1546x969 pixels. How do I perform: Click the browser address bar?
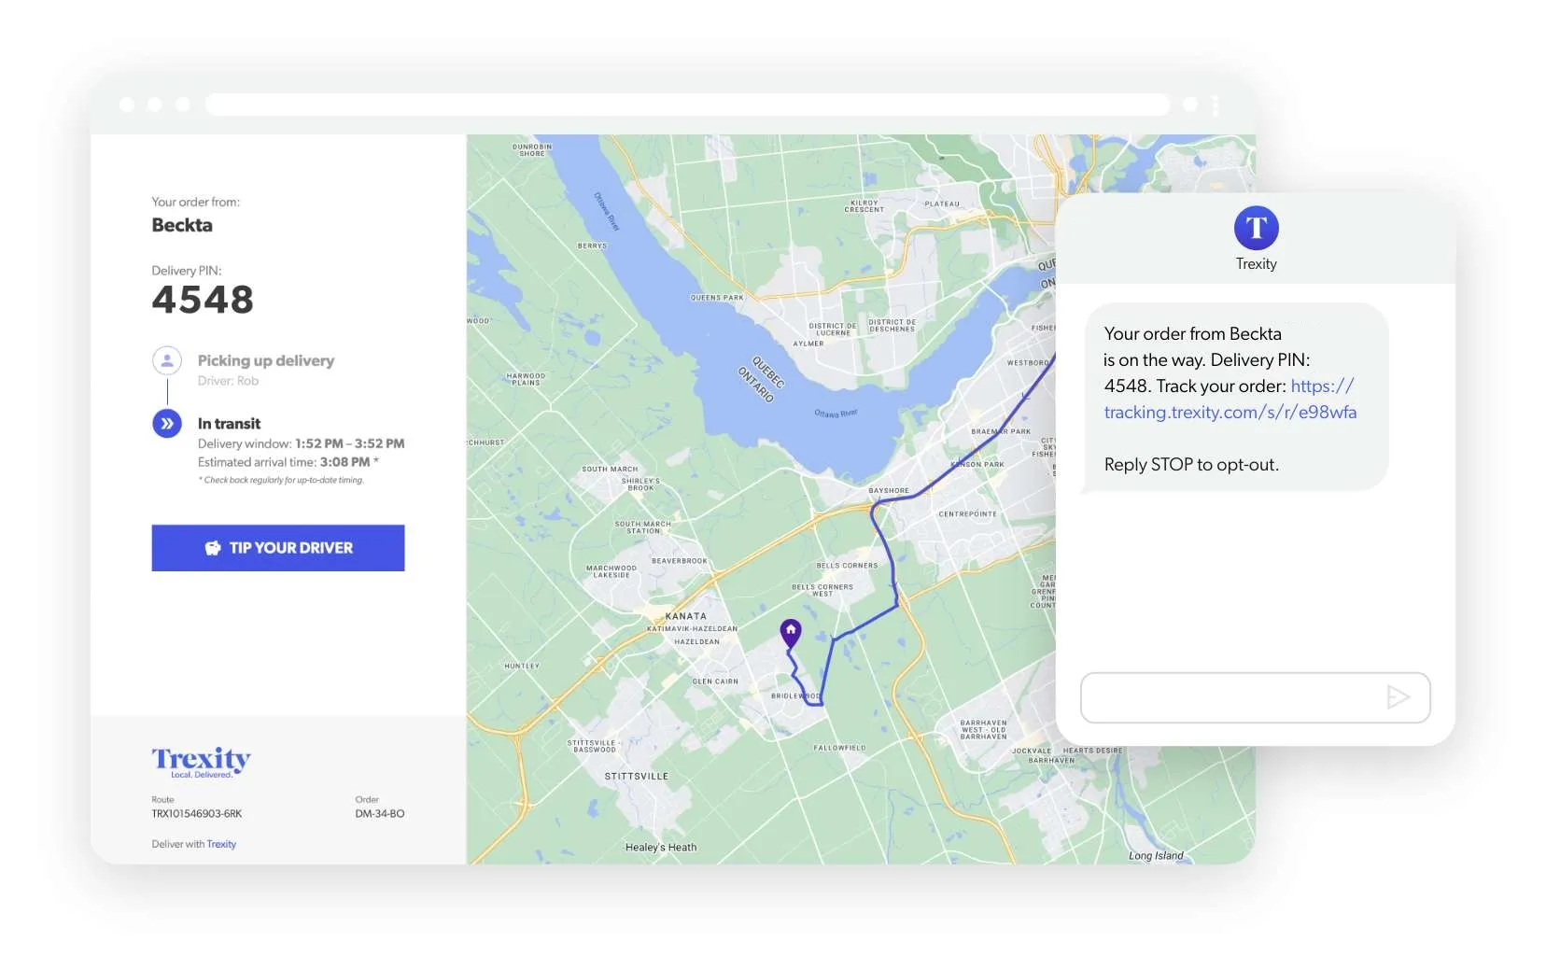click(689, 104)
